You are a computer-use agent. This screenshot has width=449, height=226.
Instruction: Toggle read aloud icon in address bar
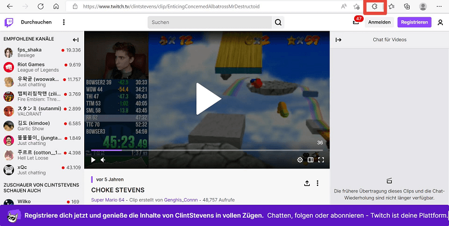point(344,6)
